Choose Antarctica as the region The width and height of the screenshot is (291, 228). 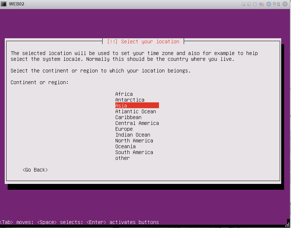click(130, 100)
